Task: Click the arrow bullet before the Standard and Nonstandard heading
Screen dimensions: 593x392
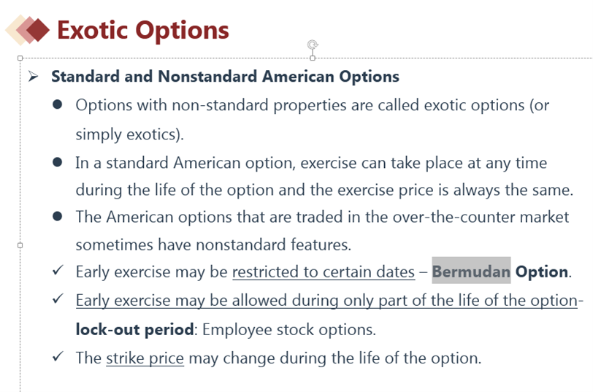Action: (33, 77)
